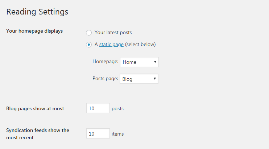
Task: Select the "Your latest posts" radio button
Action: pyautogui.click(x=89, y=33)
